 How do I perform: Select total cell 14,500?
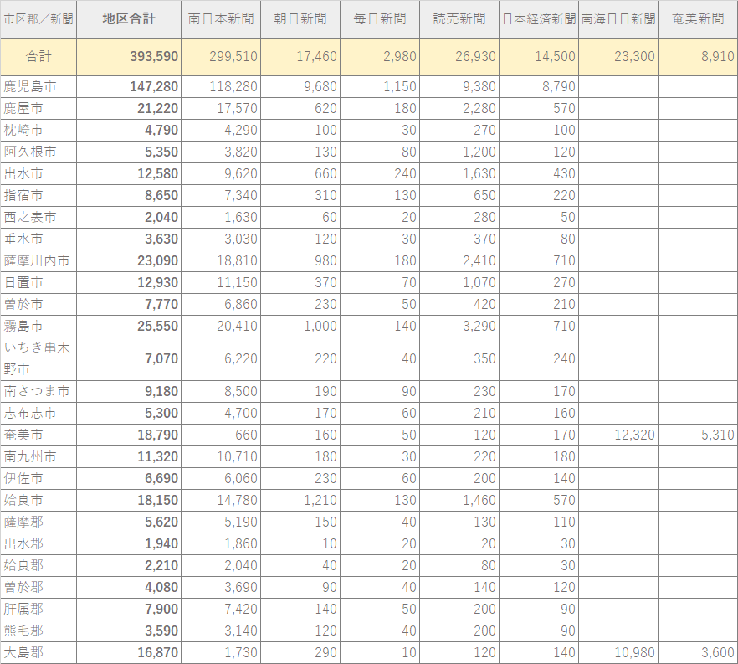point(556,56)
